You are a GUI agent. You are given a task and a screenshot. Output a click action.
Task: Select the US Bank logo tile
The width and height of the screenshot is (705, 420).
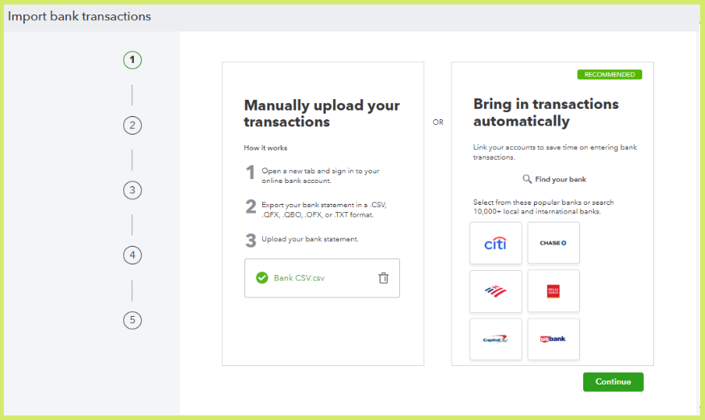pos(553,339)
